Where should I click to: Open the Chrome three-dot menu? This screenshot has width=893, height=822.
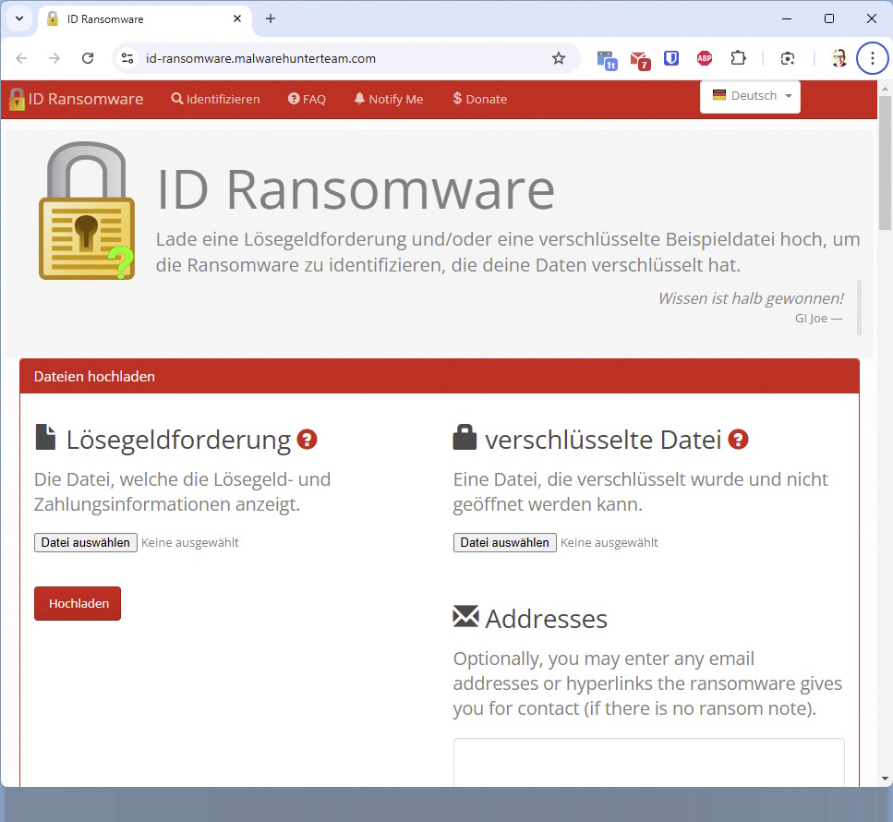coord(873,58)
